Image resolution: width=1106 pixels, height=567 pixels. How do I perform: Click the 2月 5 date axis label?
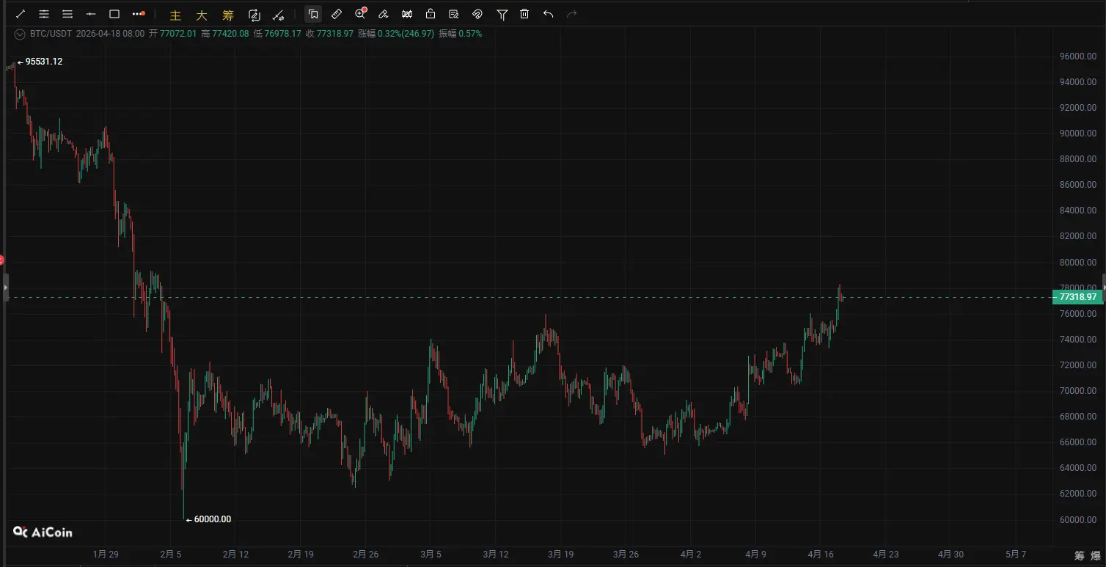(x=171, y=555)
